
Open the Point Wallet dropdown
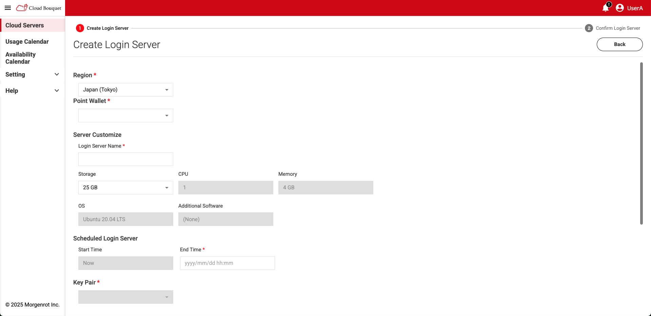coord(125,115)
